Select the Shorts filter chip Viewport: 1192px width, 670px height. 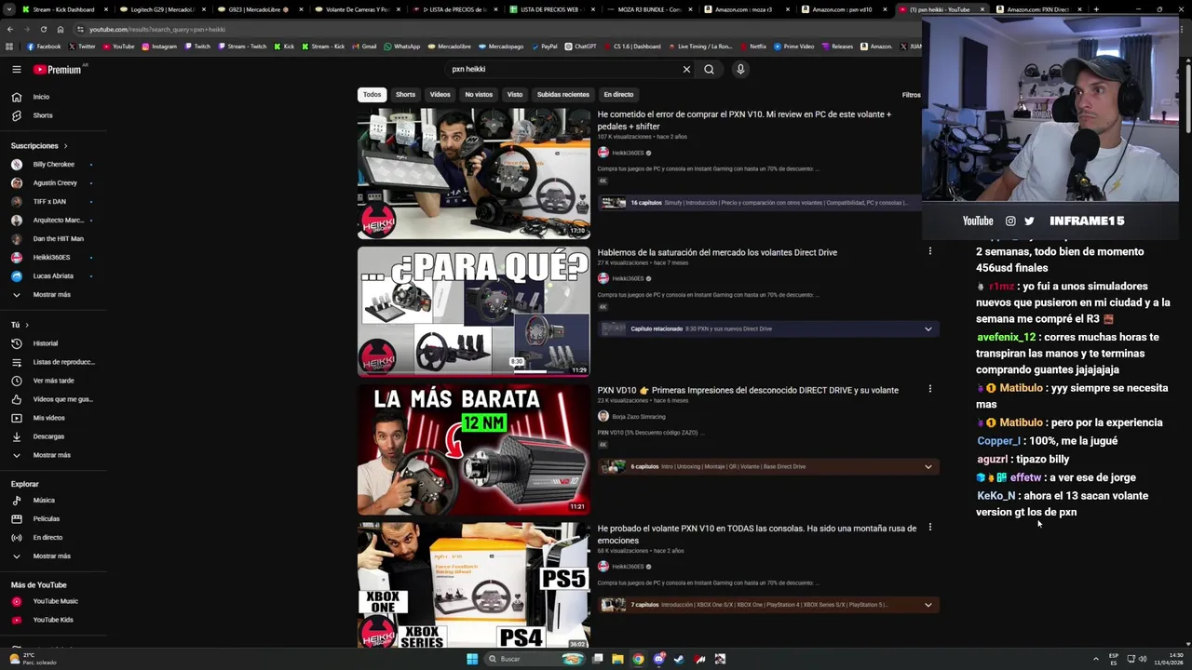(405, 94)
